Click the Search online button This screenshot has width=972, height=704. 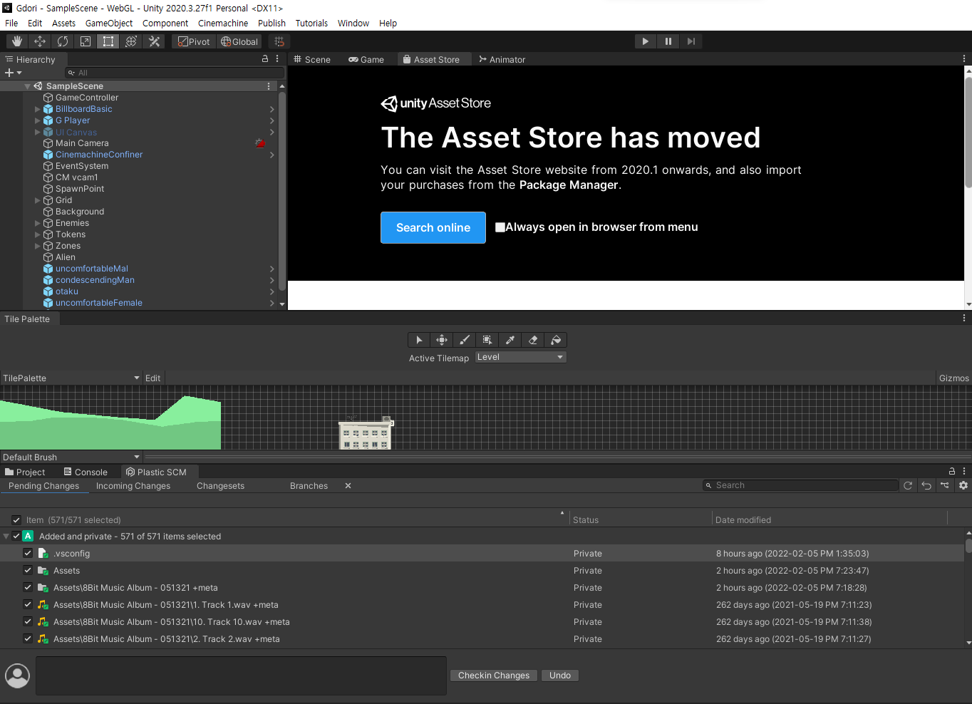point(433,227)
